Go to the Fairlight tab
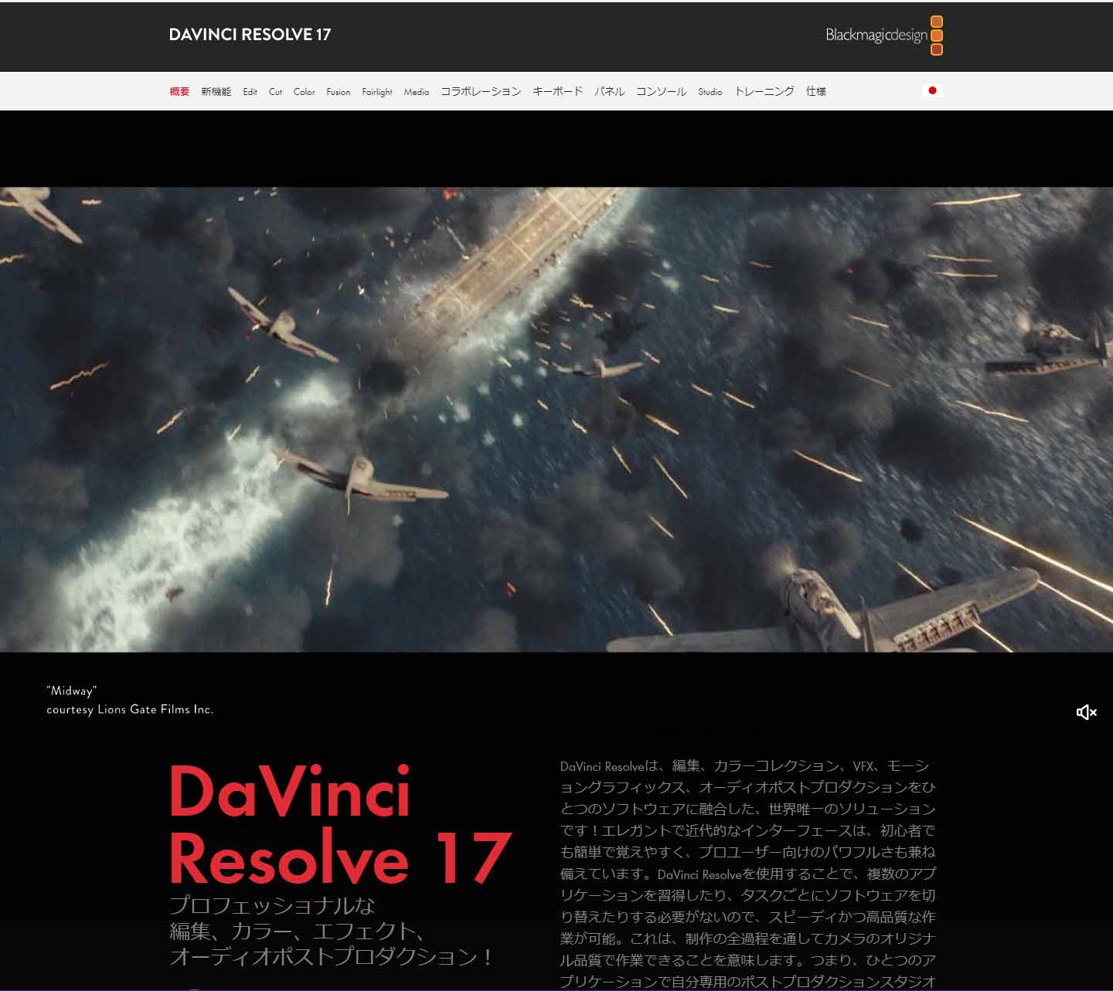This screenshot has height=991, width=1113. [377, 91]
